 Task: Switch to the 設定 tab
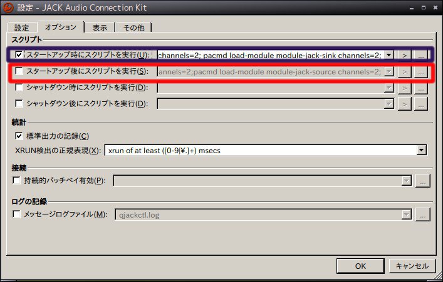tap(22, 28)
